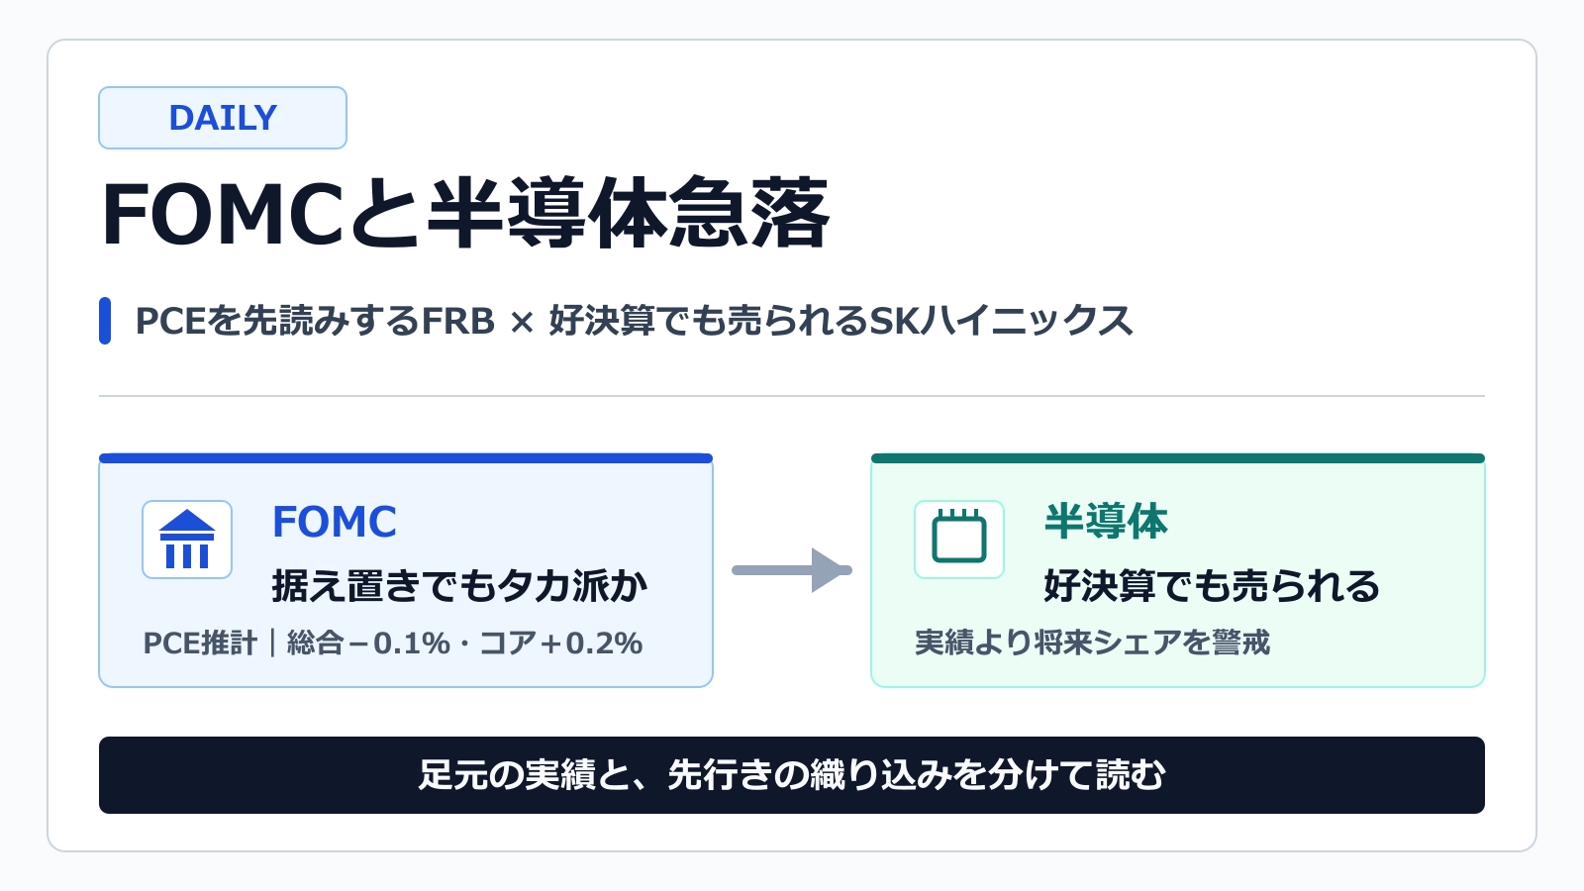This screenshot has width=1584, height=891.
Task: Click the subtitle mentioning SKハイニックス
Action: point(634,321)
